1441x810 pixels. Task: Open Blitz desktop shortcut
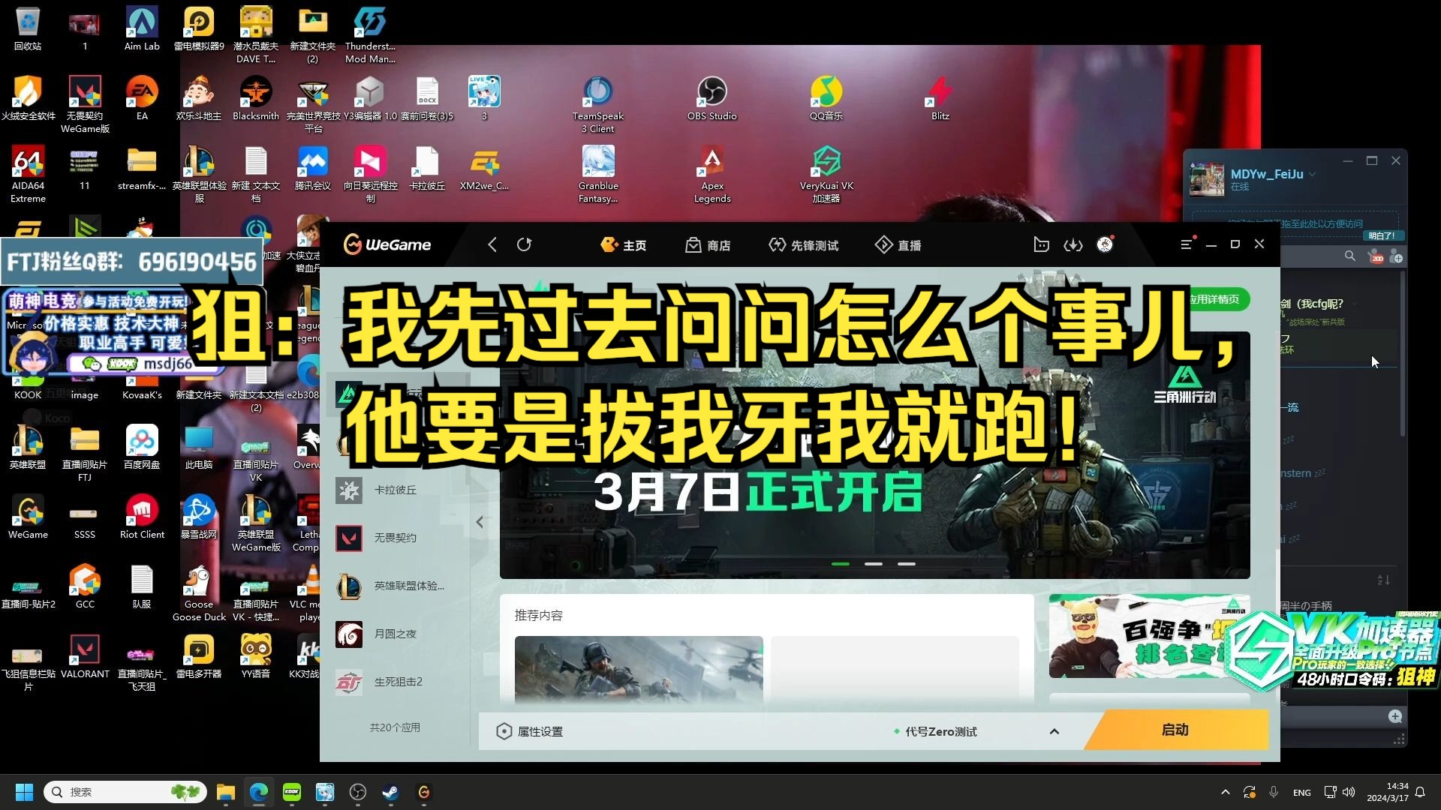click(x=940, y=98)
